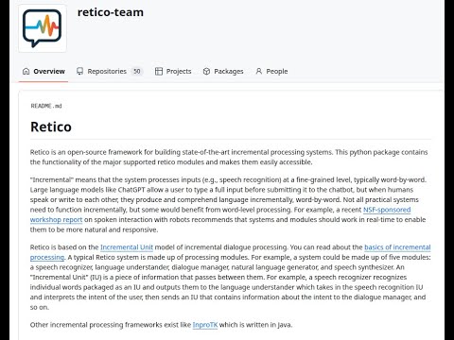This screenshot has height=340, width=454.
Task: Click the retico-team organization avatar logo
Action: coord(43,28)
